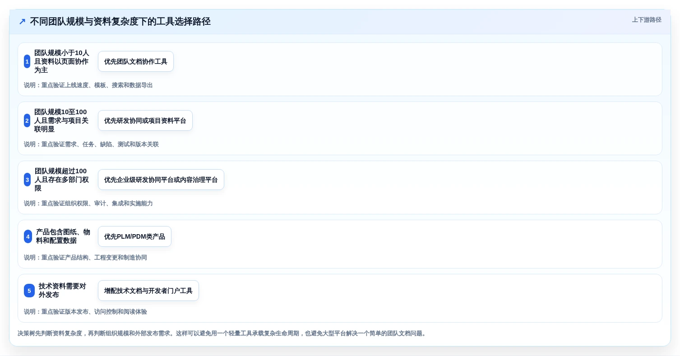Click step number badge 2
This screenshot has height=356, width=680.
coord(27,120)
